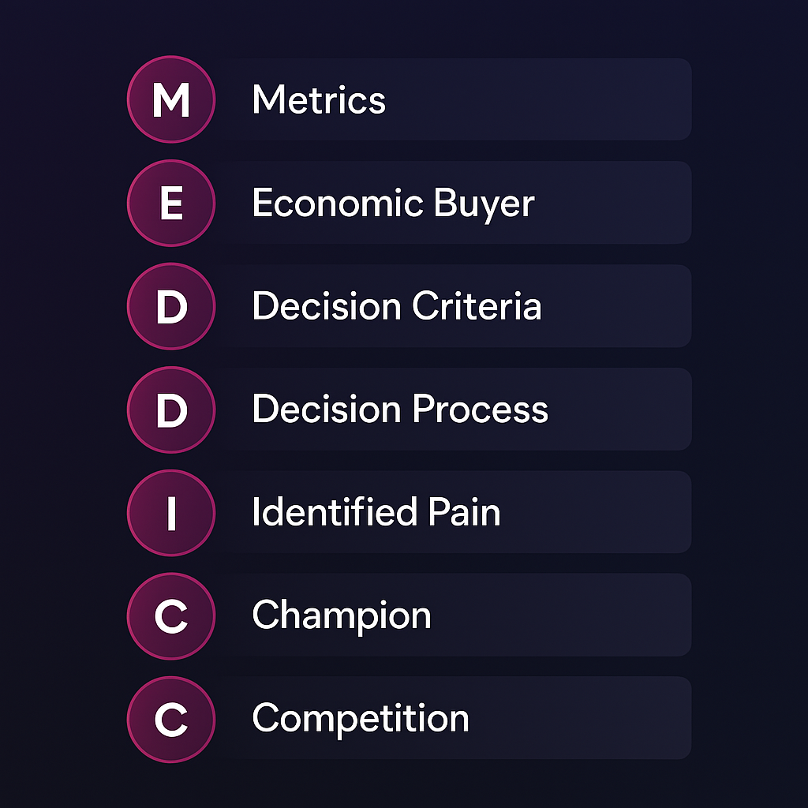Select the E circle badge for Economic Buyer
This screenshot has width=808, height=808.
click(171, 203)
